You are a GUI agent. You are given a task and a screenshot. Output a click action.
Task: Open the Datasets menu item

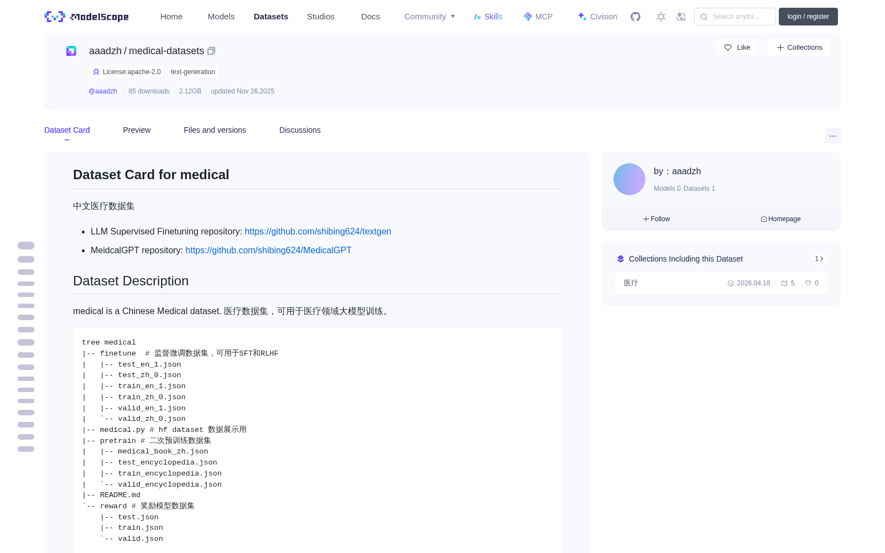(x=271, y=17)
